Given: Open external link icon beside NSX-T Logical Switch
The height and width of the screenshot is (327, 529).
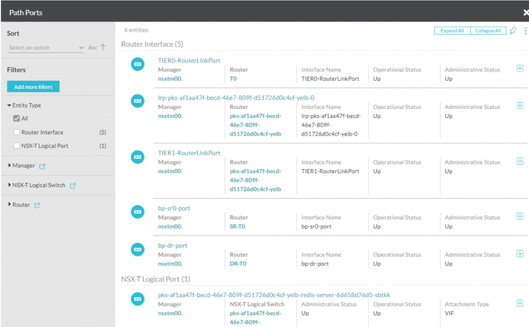Looking at the screenshot, I should pyautogui.click(x=73, y=186).
